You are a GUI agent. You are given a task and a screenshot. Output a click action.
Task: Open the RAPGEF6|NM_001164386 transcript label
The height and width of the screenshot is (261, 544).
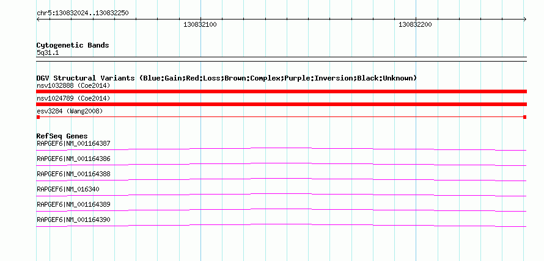(x=73, y=159)
